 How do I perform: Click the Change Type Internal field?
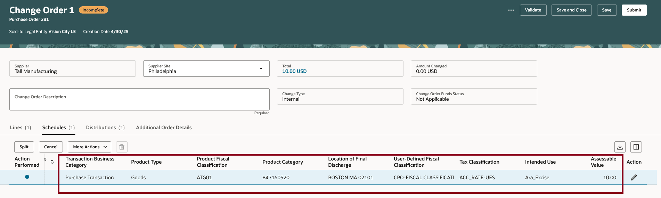pyautogui.click(x=340, y=97)
